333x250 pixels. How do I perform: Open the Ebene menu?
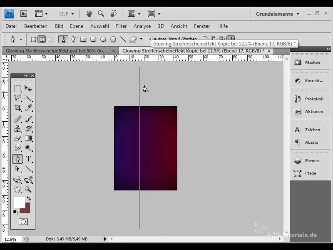(77, 26)
